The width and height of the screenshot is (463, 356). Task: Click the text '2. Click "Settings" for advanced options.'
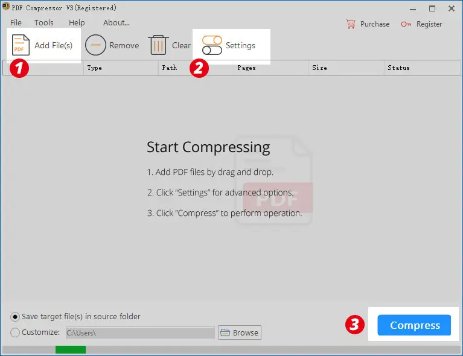point(220,192)
